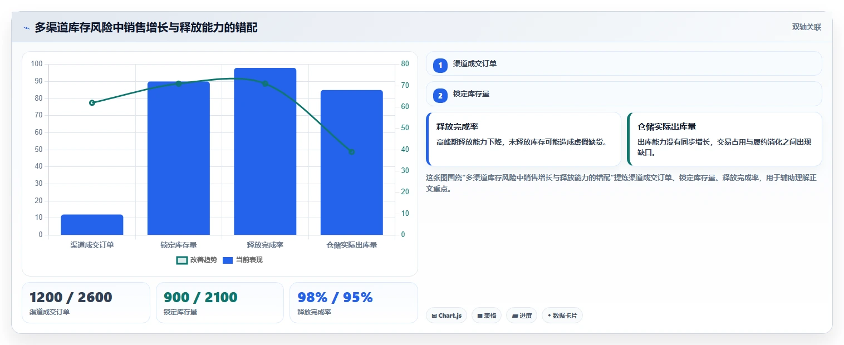844x345 pixels.
Task: Toggle the 改善趋势 legend swatch
Action: pyautogui.click(x=181, y=260)
